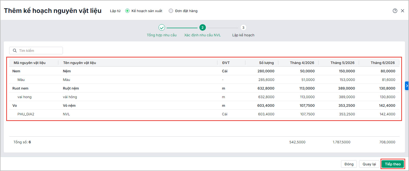The image size is (409, 171).
Task: Go to step 2 circle
Action: [x=202, y=27]
